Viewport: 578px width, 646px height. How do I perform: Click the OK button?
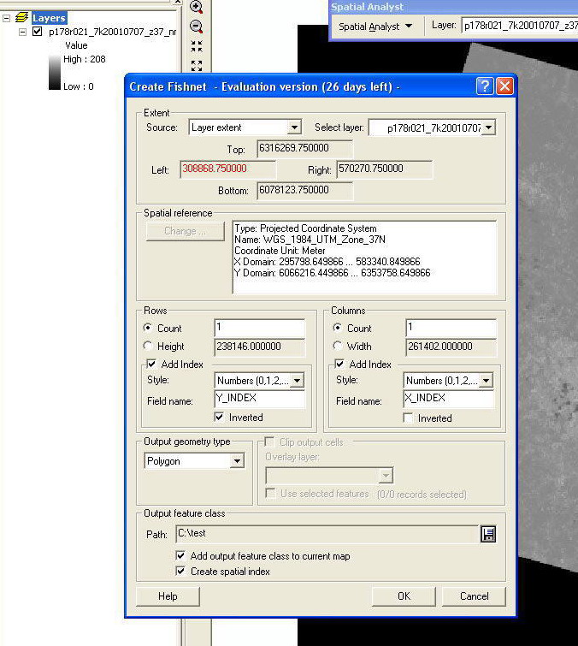(404, 596)
